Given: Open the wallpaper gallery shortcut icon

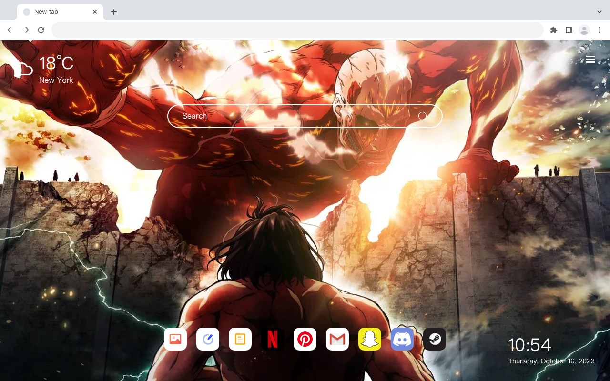Looking at the screenshot, I should [175, 339].
